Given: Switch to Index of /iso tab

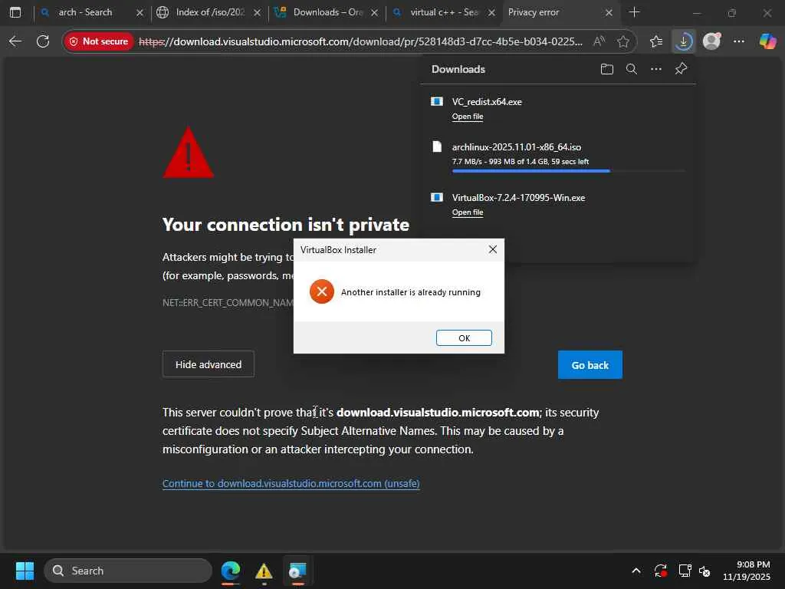Looking at the screenshot, I should [x=210, y=12].
